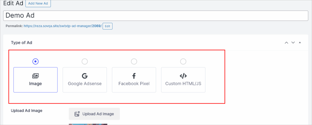Viewport: 312px width, 125px height.
Task: Enable the Custom HTML/JS radio option
Action: 183,62
